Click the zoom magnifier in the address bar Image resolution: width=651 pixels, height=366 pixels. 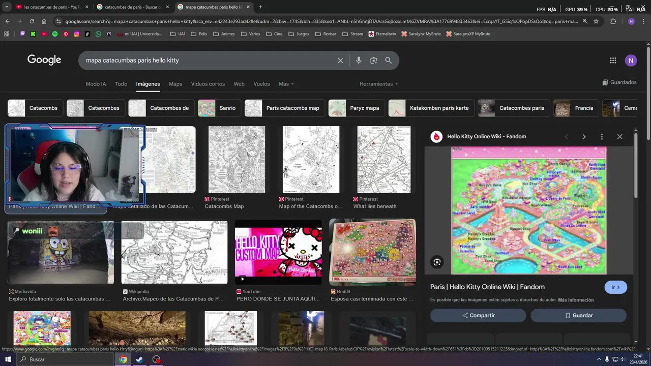coord(585,21)
